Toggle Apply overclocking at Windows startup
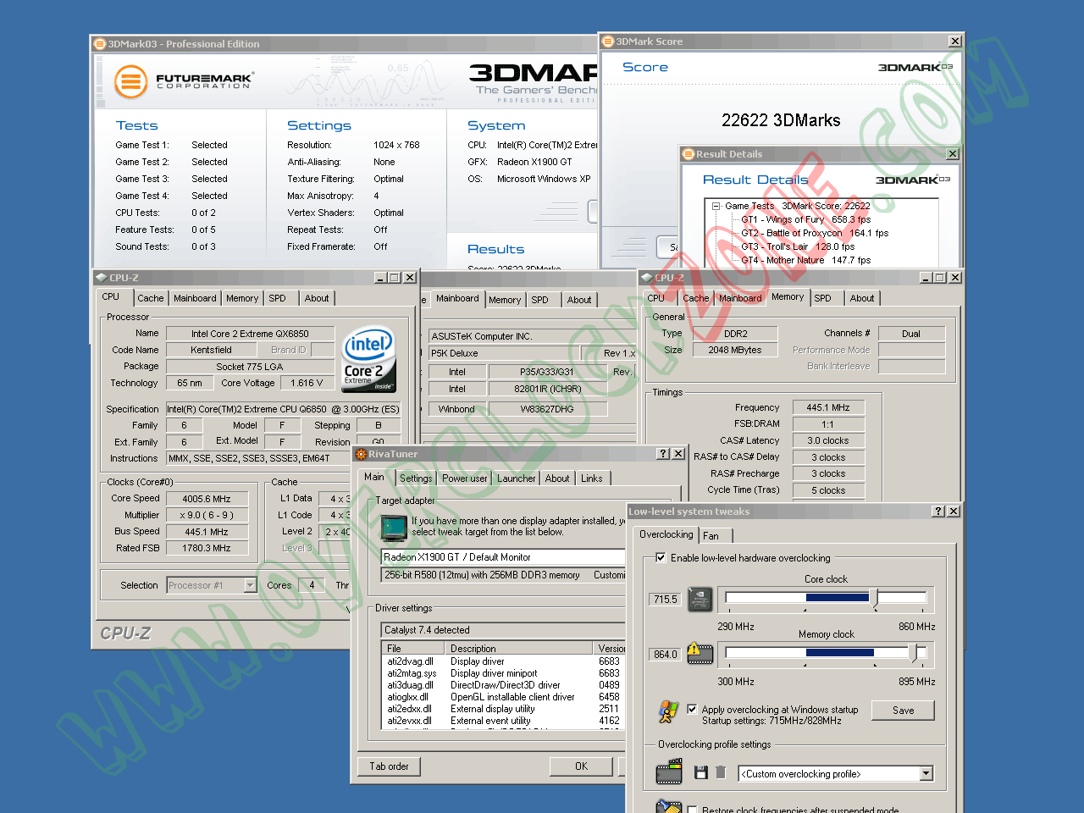This screenshot has height=813, width=1084. [692, 710]
